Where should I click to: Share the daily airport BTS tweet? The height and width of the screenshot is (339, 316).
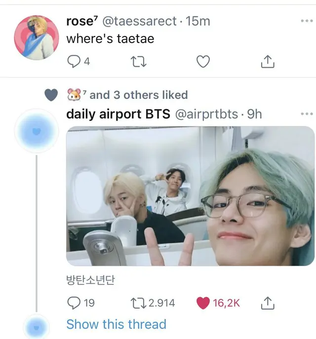(x=268, y=303)
